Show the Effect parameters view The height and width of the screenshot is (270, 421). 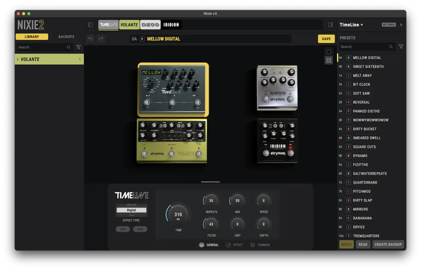(x=234, y=245)
